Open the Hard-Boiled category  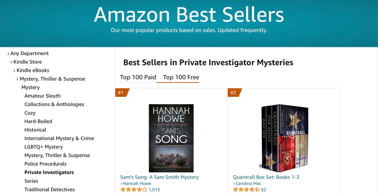point(38,122)
